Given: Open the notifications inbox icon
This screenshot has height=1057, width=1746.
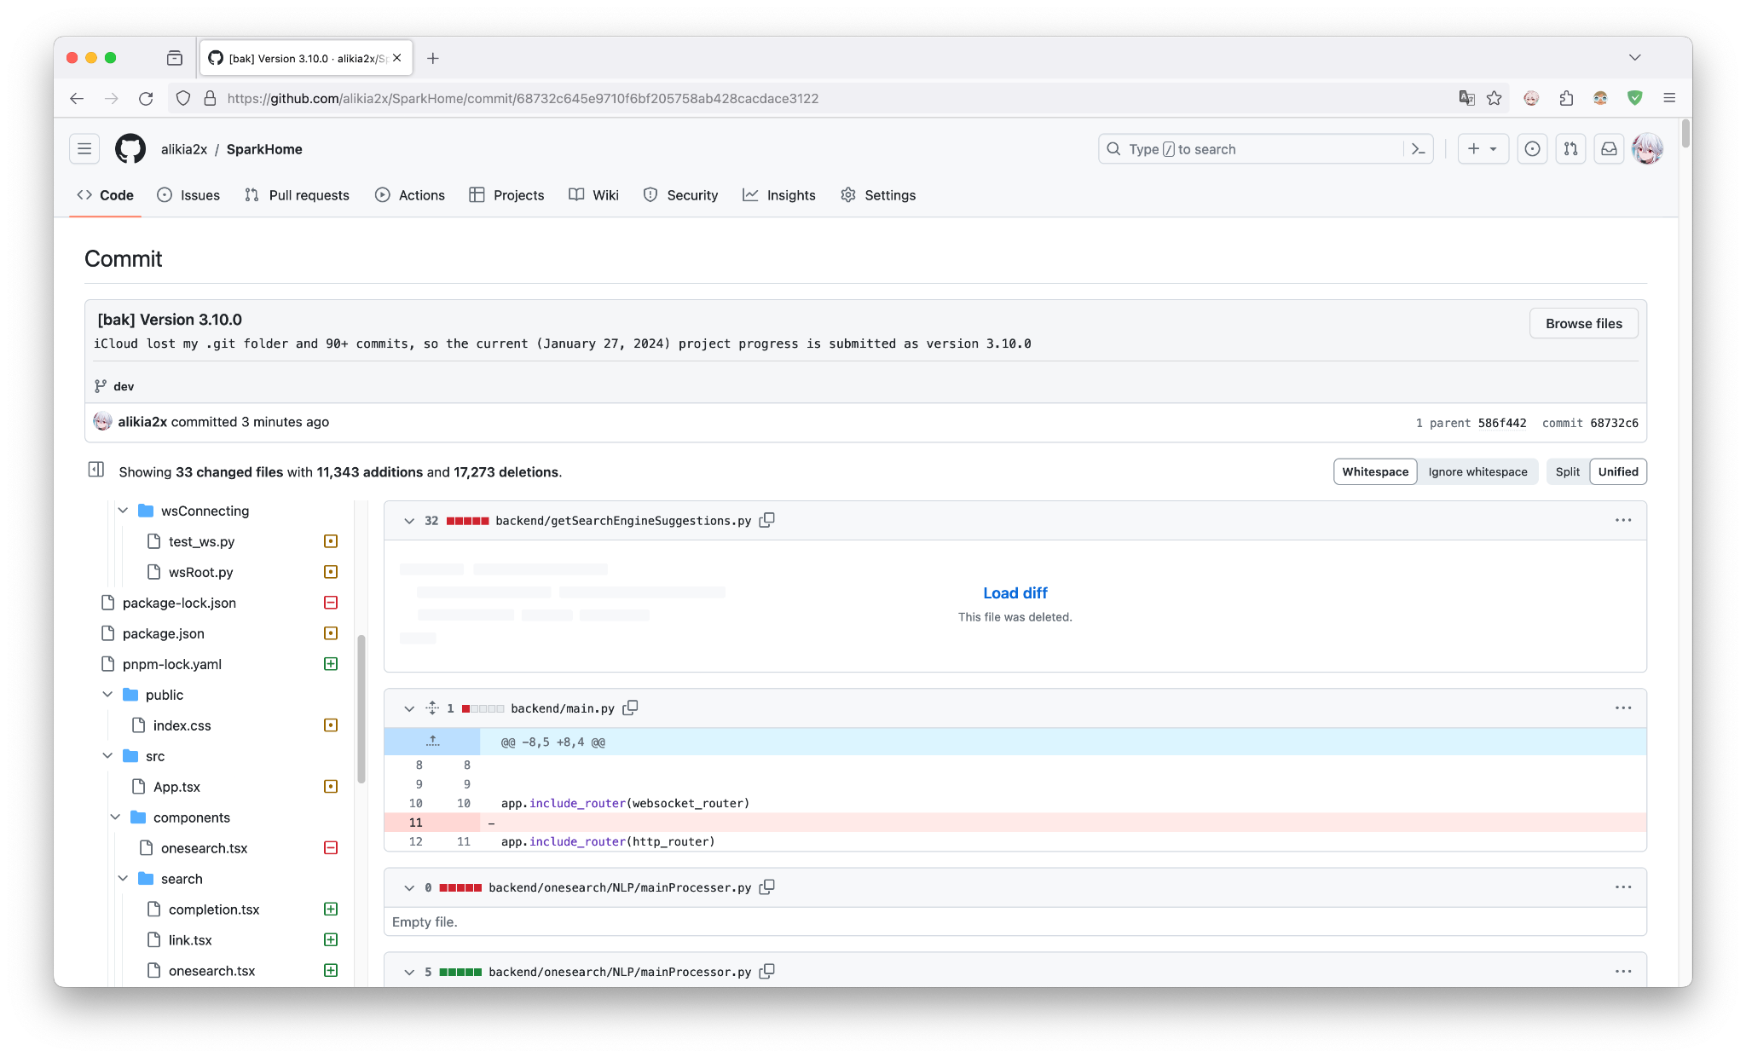Looking at the screenshot, I should point(1609,149).
